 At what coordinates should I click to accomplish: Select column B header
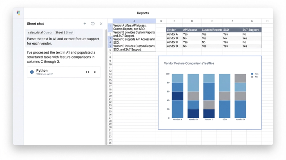[161, 21]
